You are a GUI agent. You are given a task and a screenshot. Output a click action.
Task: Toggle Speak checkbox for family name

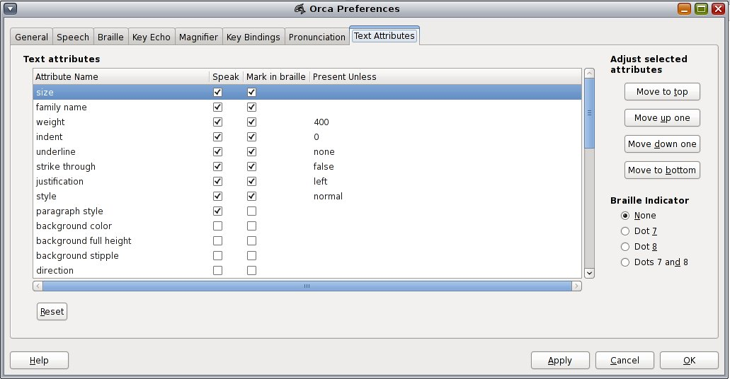click(217, 107)
